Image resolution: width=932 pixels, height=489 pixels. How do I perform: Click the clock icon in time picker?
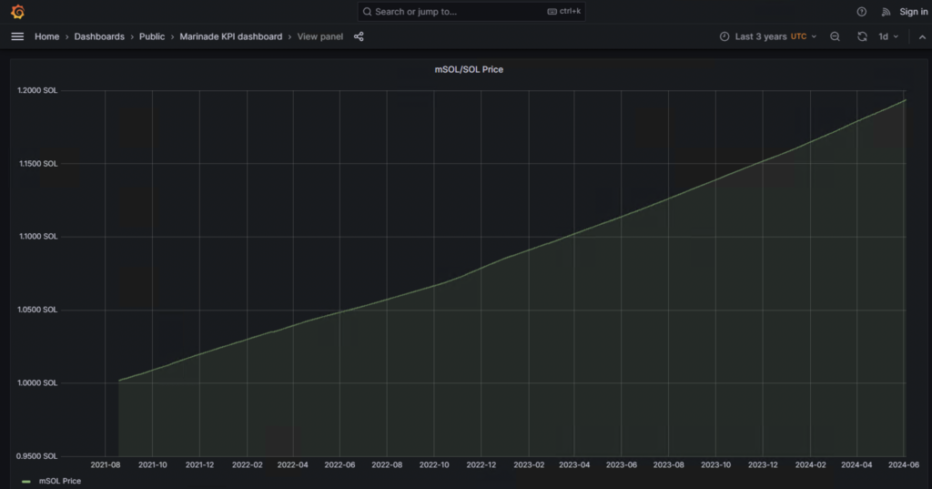pos(724,36)
